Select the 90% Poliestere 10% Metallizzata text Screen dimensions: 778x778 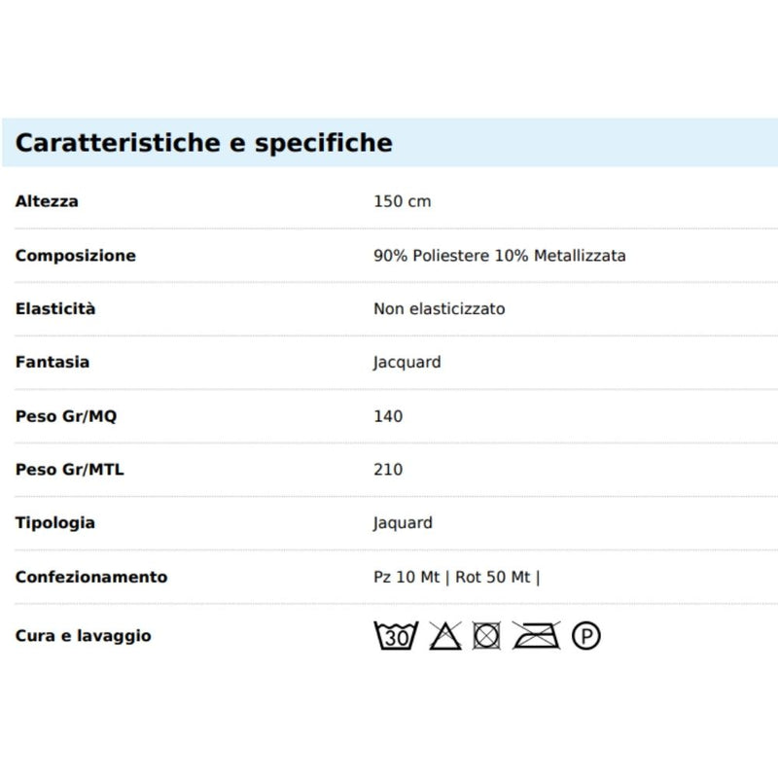tap(500, 256)
